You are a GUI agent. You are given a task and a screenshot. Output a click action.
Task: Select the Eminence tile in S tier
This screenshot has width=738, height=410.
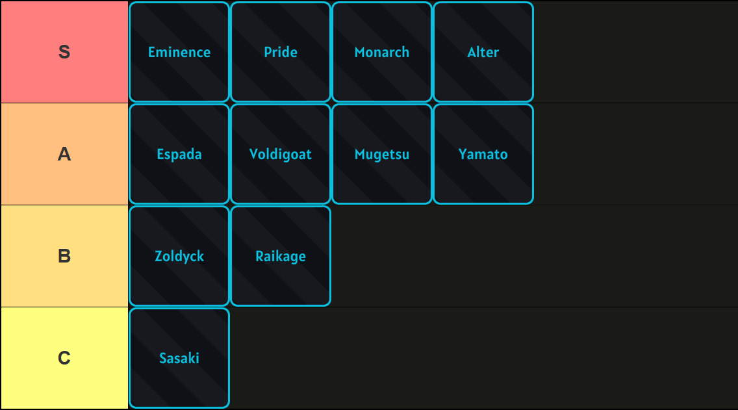(179, 52)
